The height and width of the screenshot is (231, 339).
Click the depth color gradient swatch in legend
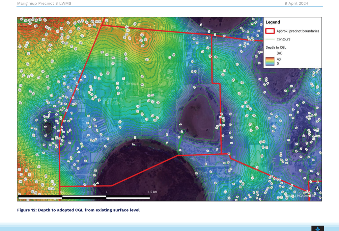click(270, 61)
